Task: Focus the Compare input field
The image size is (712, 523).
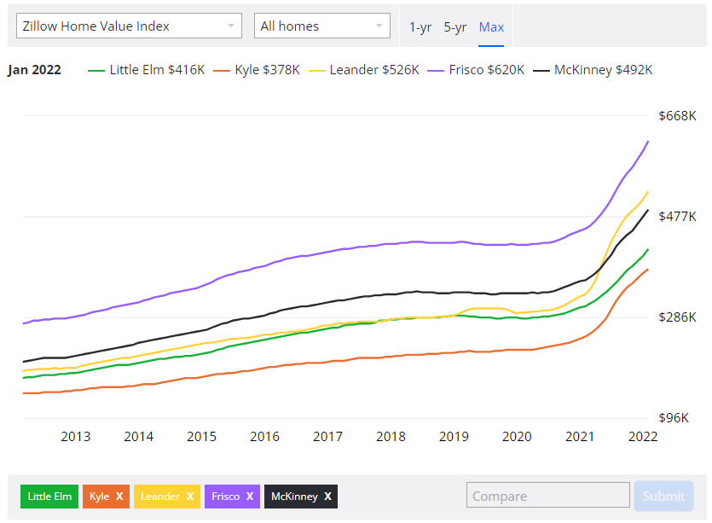Action: pyautogui.click(x=548, y=496)
